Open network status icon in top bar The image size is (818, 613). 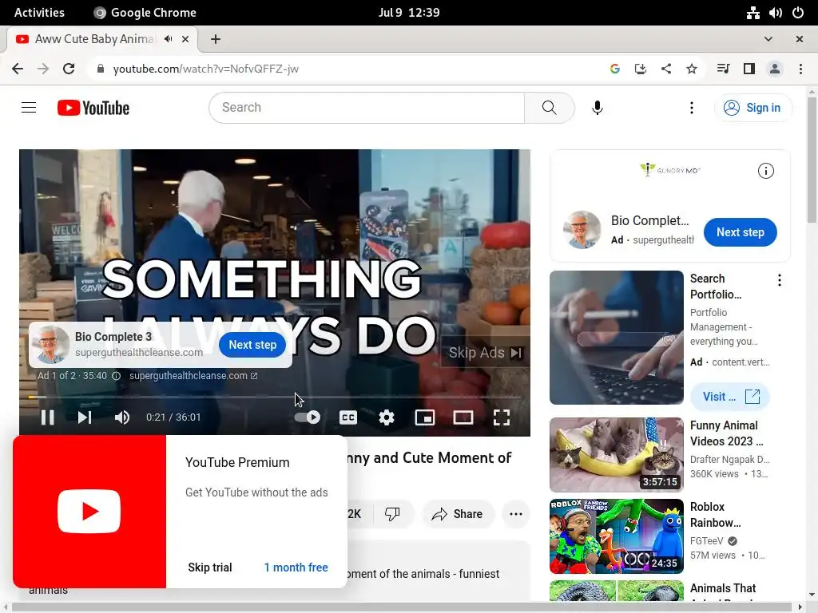[752, 13]
